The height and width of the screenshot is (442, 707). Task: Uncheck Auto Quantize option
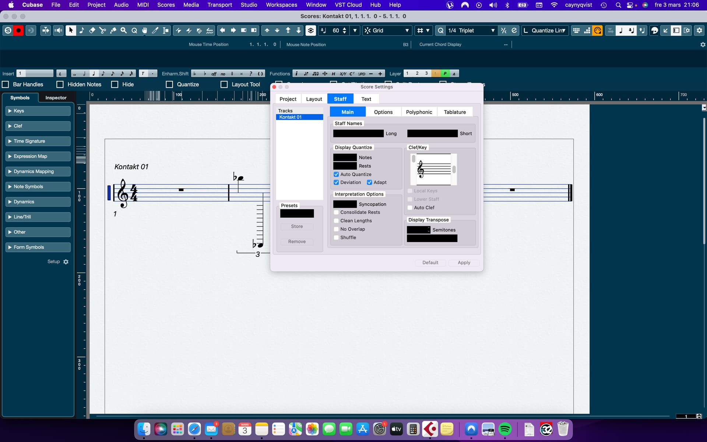336,174
